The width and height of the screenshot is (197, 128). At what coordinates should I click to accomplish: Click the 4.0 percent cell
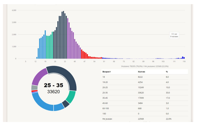[167, 82]
